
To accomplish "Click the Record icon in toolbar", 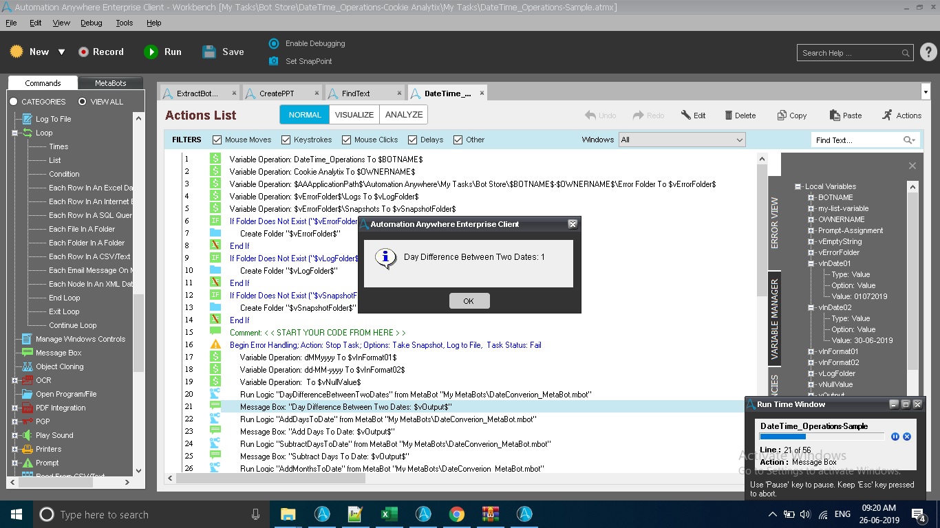I will coord(83,52).
